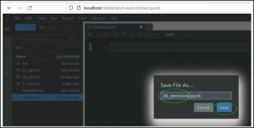The height and width of the screenshot is (128, 254).
Task: Paste cell from clipboard
Action: tap(124, 35)
